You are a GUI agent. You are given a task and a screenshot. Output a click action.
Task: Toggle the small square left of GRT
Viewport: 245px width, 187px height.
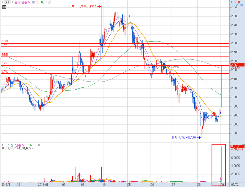(x=2, y=2)
